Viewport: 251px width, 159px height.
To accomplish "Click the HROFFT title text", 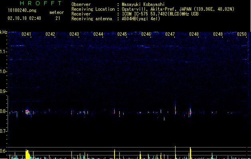I will pos(41,3).
